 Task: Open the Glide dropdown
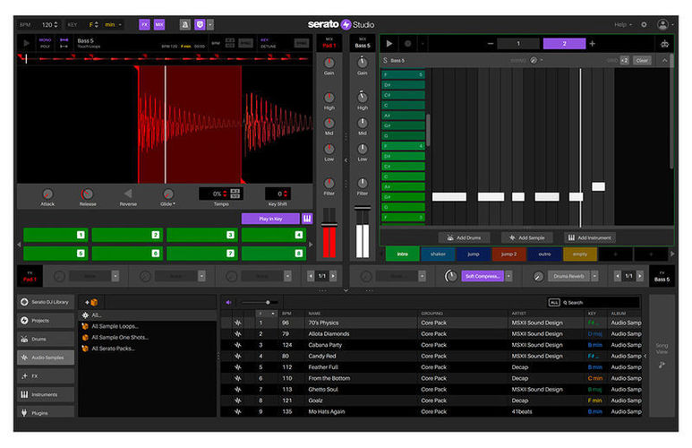[167, 204]
